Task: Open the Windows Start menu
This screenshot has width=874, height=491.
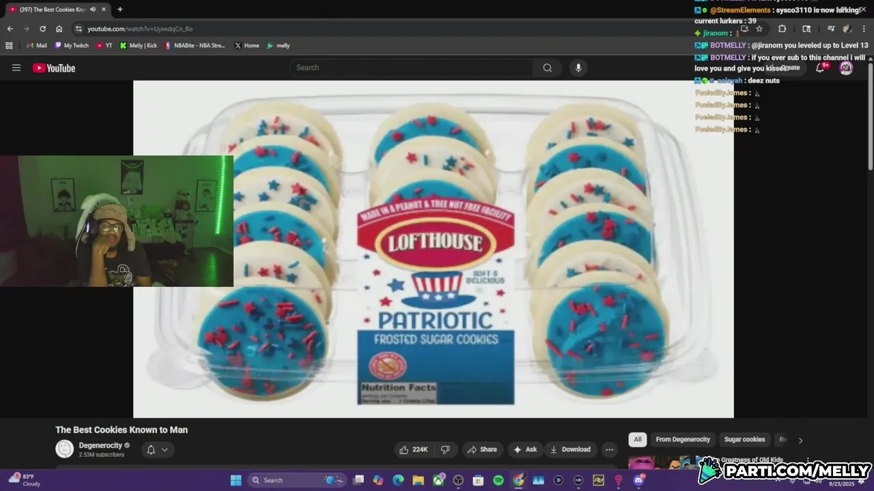Action: (x=236, y=480)
